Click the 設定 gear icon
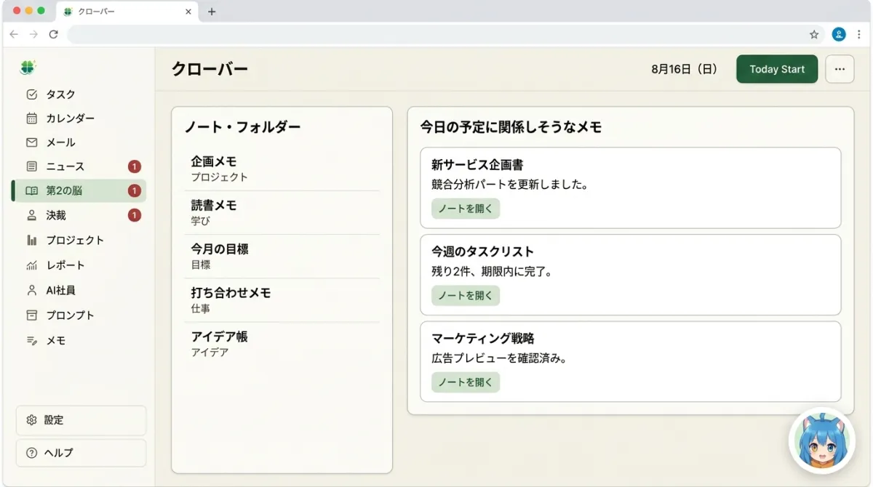The image size is (873, 487). [x=31, y=420]
